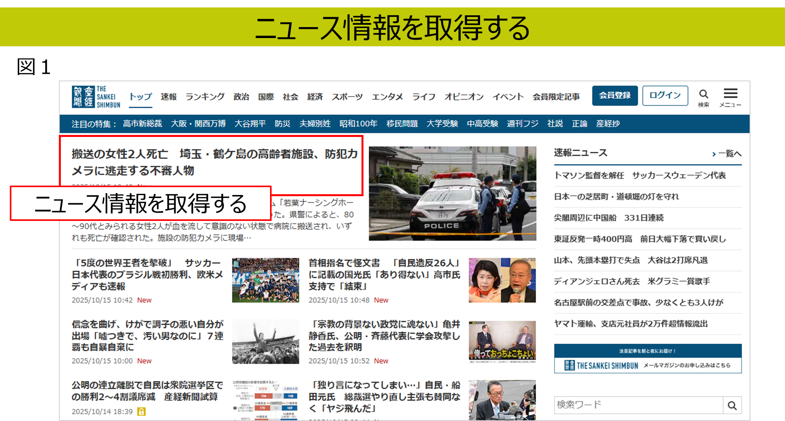Expand the 速報ニュース 一覧へ link
This screenshot has height=421, width=785.
coord(727,154)
